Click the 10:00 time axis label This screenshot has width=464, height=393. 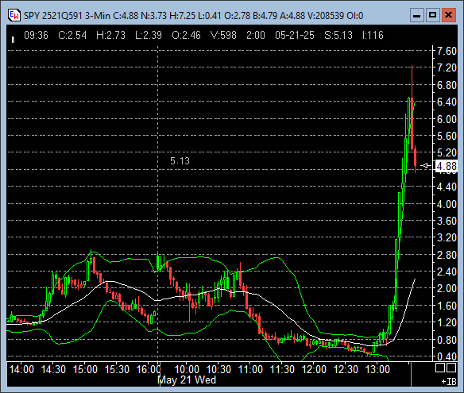tap(187, 369)
